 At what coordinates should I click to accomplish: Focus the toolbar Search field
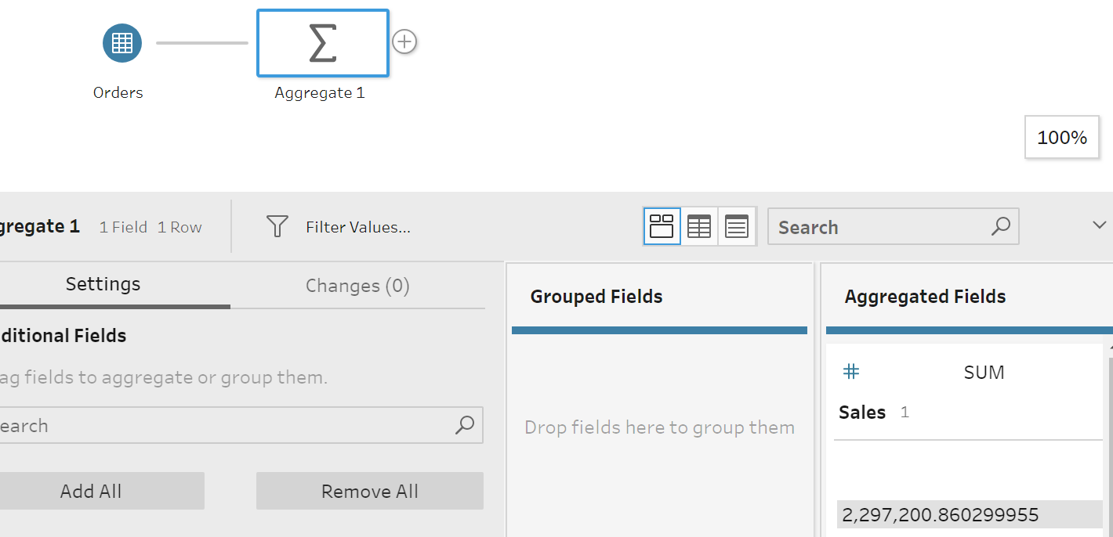tap(878, 227)
